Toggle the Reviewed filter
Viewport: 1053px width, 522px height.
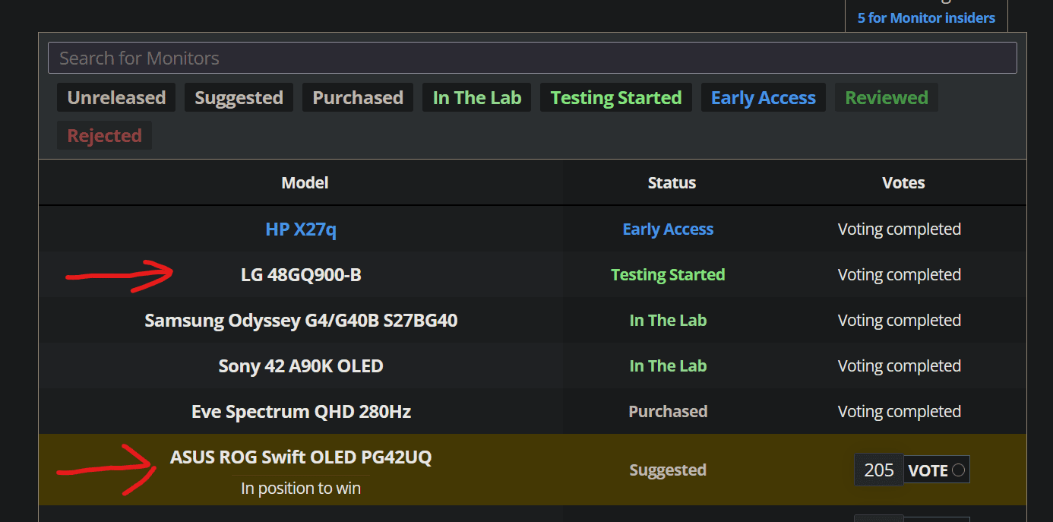tap(887, 97)
